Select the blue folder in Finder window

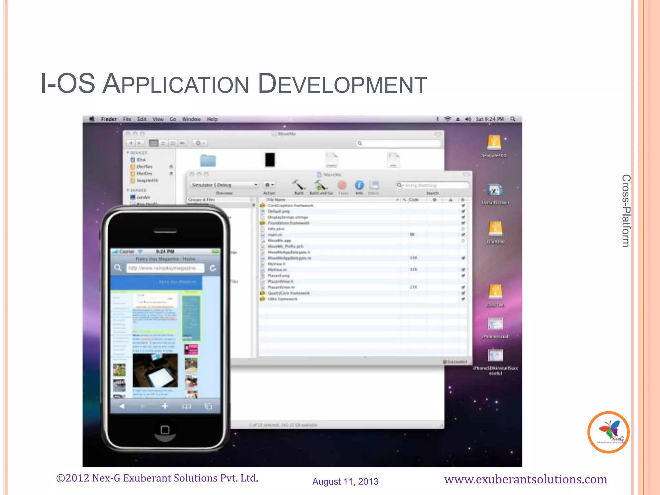[208, 160]
